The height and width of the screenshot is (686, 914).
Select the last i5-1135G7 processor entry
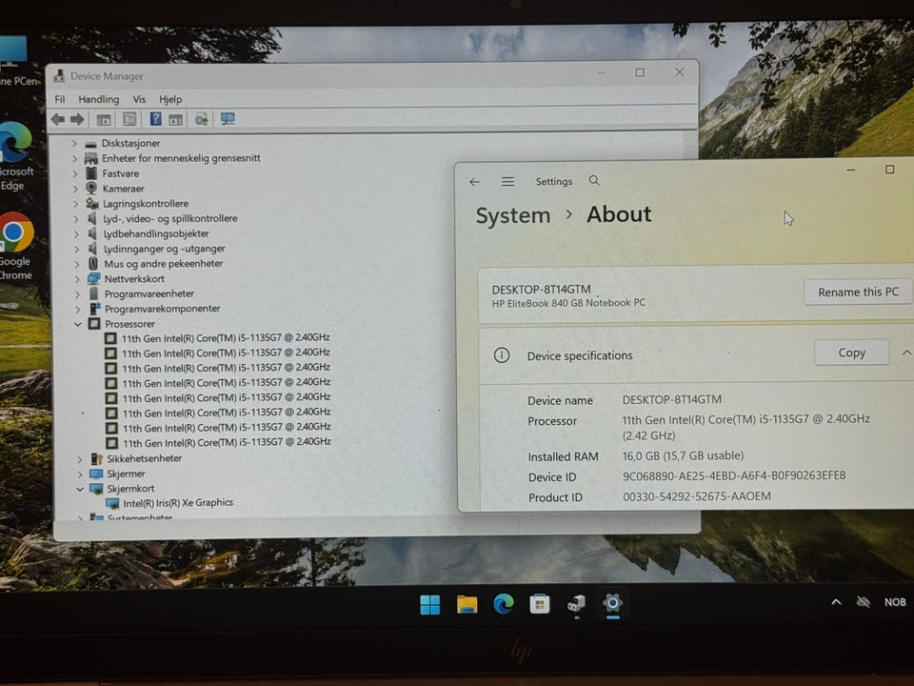click(x=227, y=442)
